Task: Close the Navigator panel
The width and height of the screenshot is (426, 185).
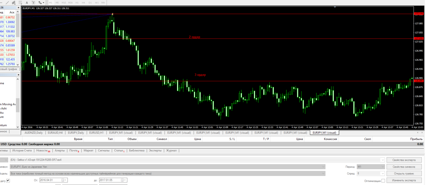Action: point(18,75)
